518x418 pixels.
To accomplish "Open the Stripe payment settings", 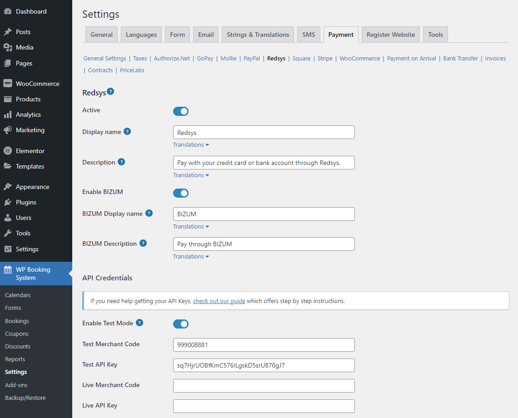I will [325, 59].
